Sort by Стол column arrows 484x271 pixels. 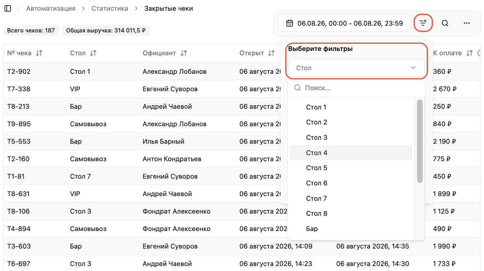(93, 53)
